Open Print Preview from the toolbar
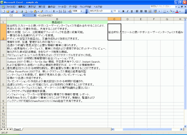Image resolution: width=187 pixels, height=135 pixels. point(26,11)
